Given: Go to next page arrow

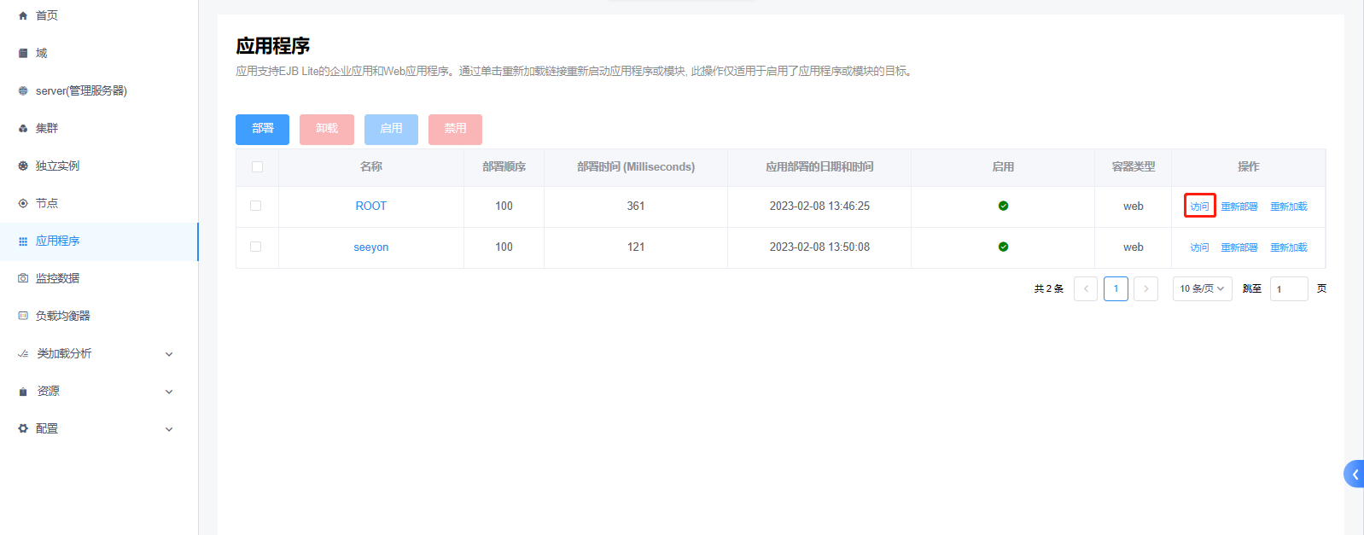Looking at the screenshot, I should point(1145,288).
